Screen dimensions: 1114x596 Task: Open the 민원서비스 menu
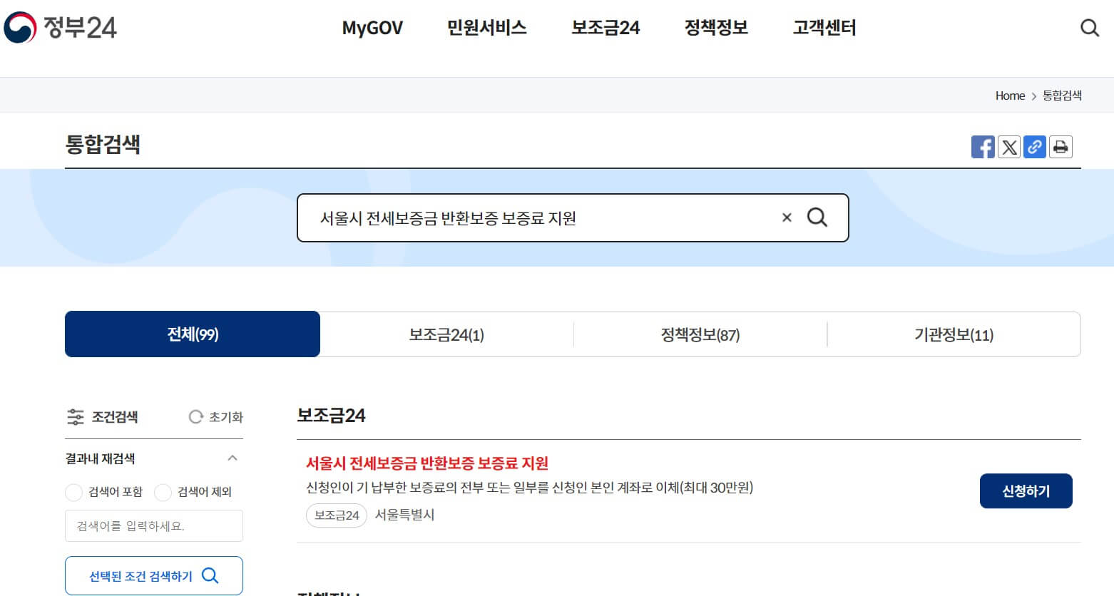(x=486, y=28)
